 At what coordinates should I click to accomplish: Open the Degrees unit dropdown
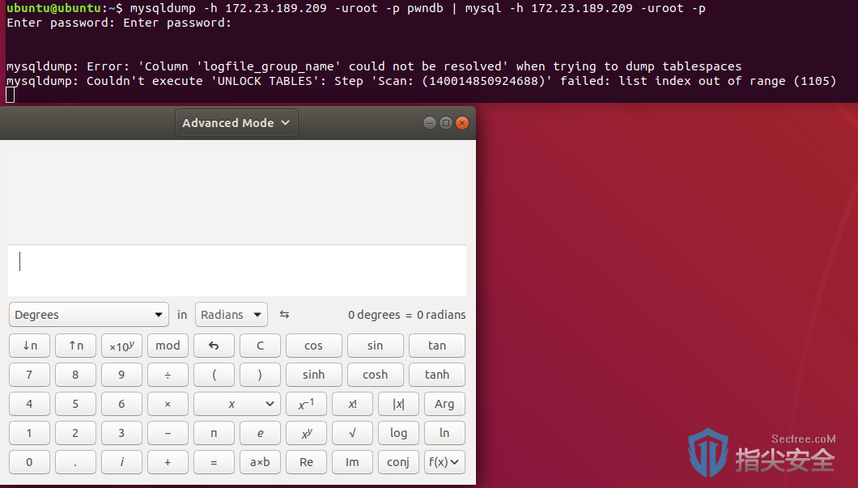pyautogui.click(x=89, y=315)
